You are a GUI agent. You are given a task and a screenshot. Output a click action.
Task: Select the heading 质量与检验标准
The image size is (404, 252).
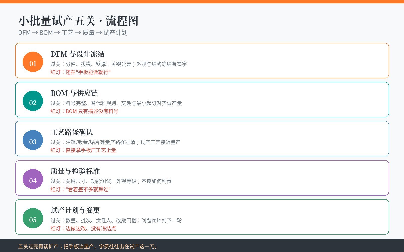pyautogui.click(x=75, y=171)
